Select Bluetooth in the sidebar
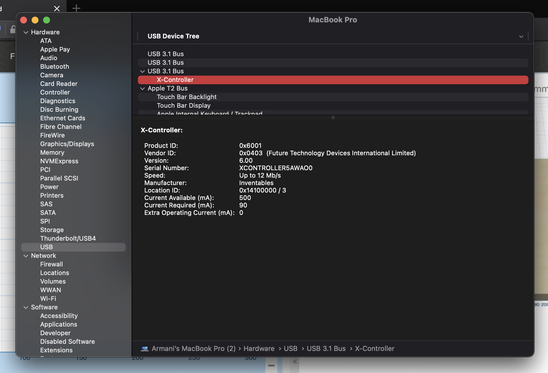This screenshot has height=373, width=548. pos(55,67)
